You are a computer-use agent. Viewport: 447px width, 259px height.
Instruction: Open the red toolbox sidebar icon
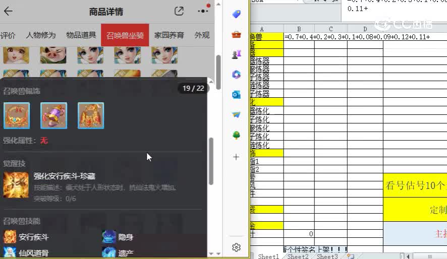(x=236, y=34)
